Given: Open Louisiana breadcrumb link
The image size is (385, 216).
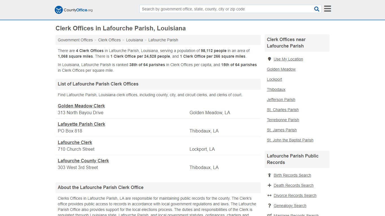Looking at the screenshot, I should (x=134, y=40).
